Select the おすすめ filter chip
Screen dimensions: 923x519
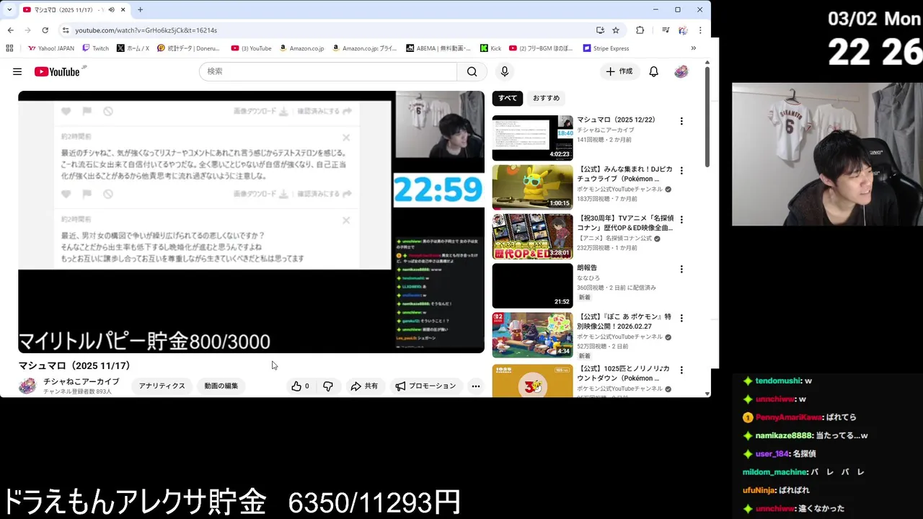click(546, 98)
